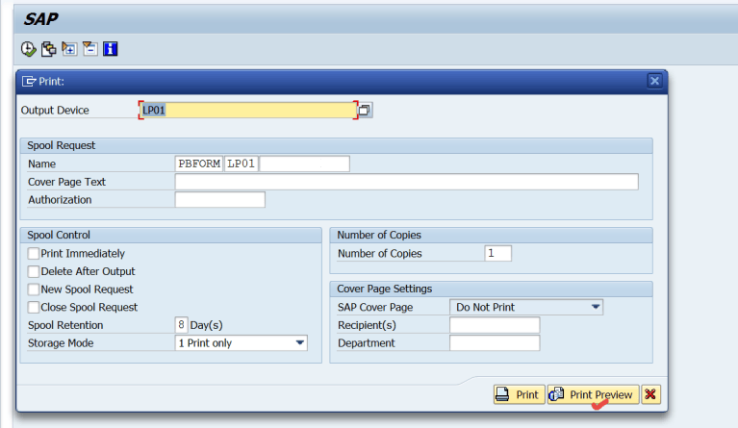Screen dimensions: 738x428
Task: Tick New Spool Request checkbox
Action: [x=34, y=290]
